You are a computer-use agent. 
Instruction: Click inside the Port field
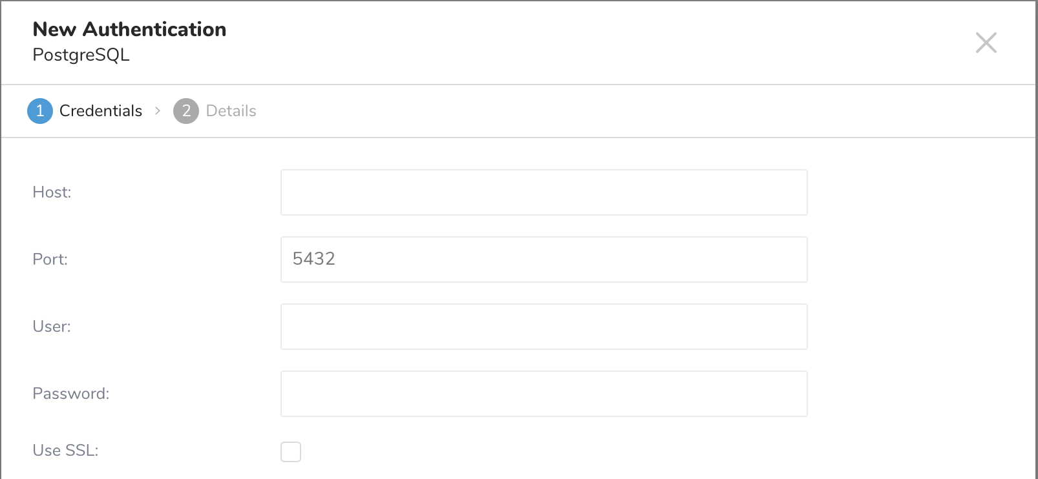[x=544, y=260]
